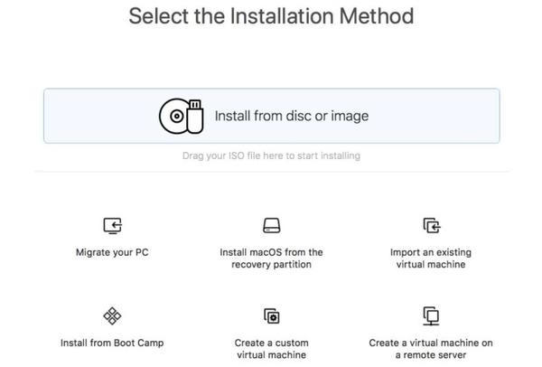542x367 pixels.
Task: Select the Migrate your PC monitor icon
Action: coord(112,226)
